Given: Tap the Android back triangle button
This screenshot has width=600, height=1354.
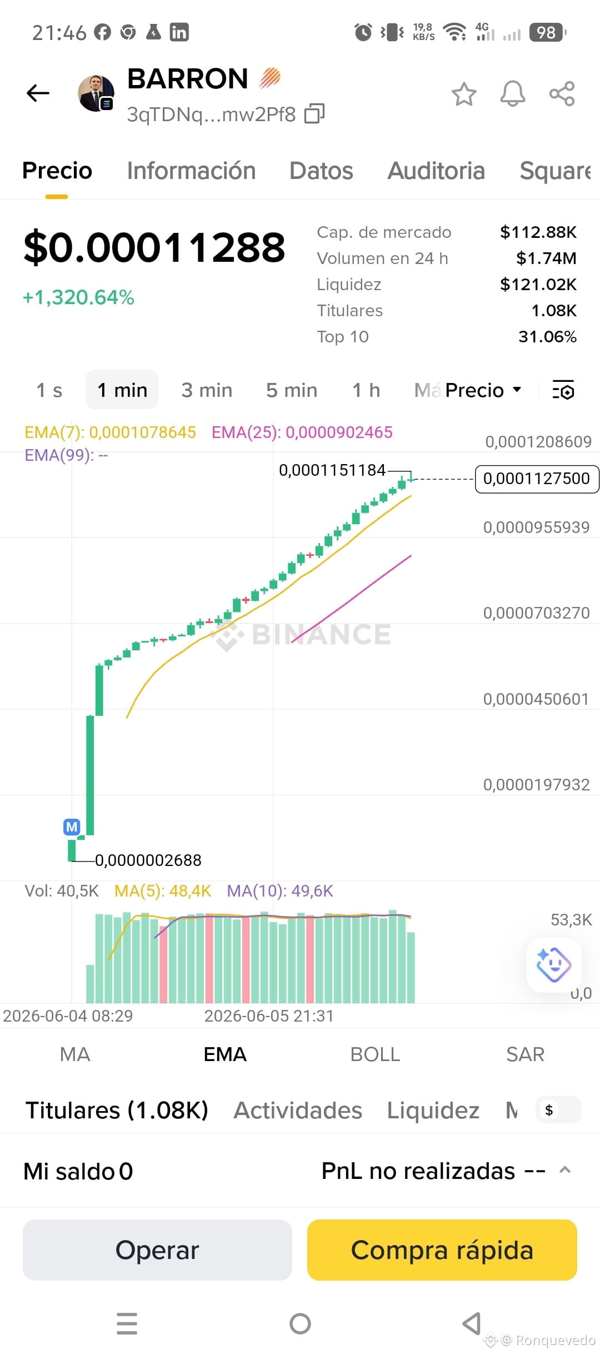Looking at the screenshot, I should [x=472, y=1323].
